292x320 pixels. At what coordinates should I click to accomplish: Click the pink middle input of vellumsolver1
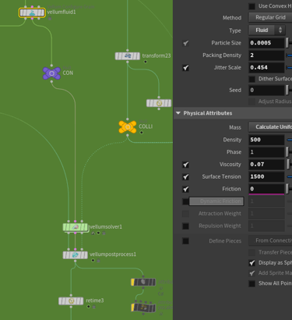(76, 222)
